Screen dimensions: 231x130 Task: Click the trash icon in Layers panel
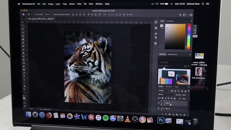tap(184, 115)
